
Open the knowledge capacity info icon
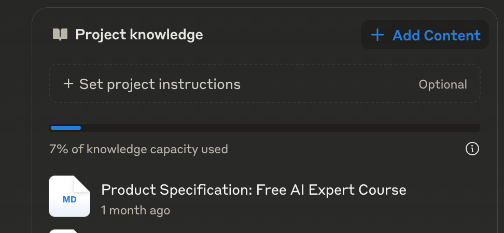coord(472,149)
